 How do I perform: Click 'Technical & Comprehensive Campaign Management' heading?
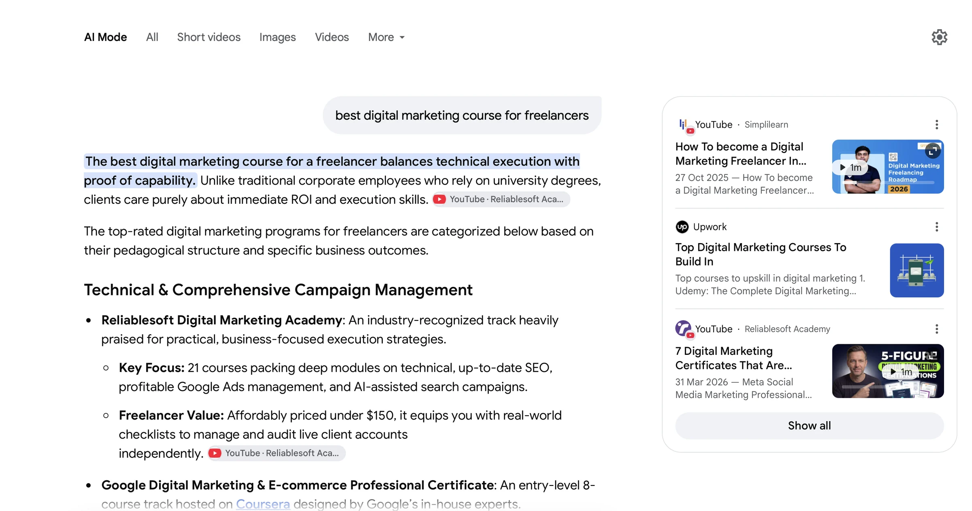pyautogui.click(x=278, y=290)
